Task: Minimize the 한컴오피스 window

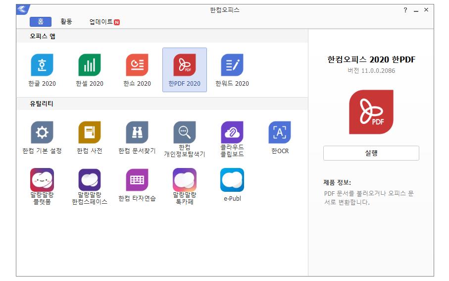Action: (416, 10)
